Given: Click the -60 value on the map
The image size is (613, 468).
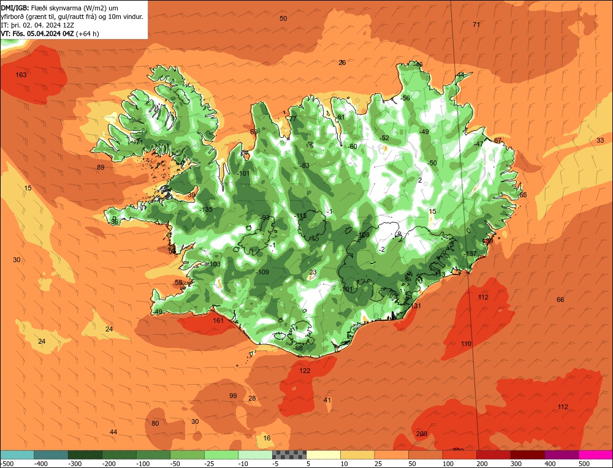Looking at the screenshot, I should point(352,146).
